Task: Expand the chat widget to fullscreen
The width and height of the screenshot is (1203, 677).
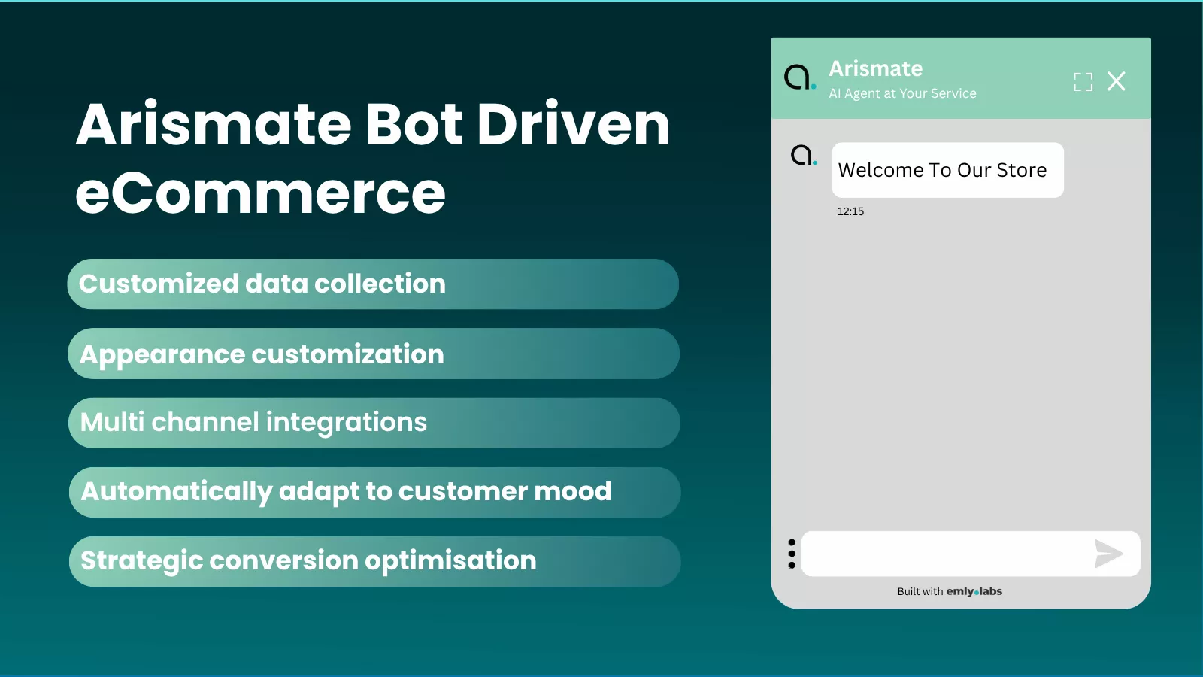Action: pos(1083,81)
